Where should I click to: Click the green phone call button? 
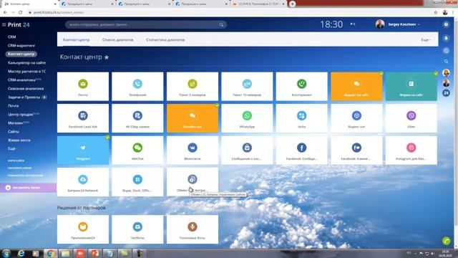[446, 241]
